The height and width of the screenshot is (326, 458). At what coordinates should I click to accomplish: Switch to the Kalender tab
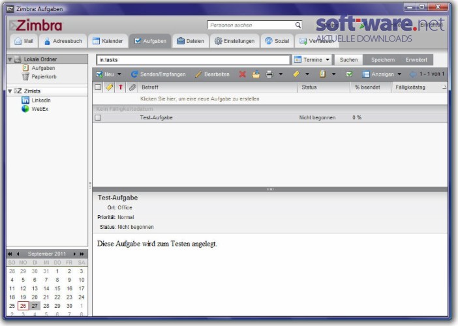pyautogui.click(x=108, y=41)
